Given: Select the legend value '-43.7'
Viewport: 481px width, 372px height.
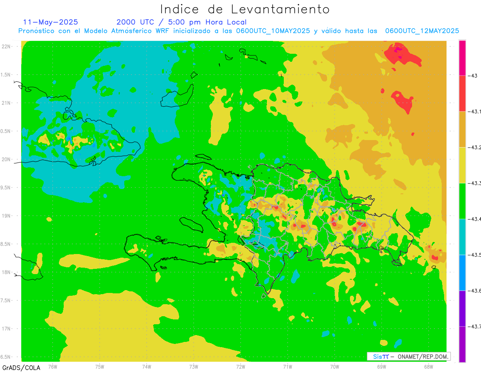Looking at the screenshot, I should (x=474, y=326).
